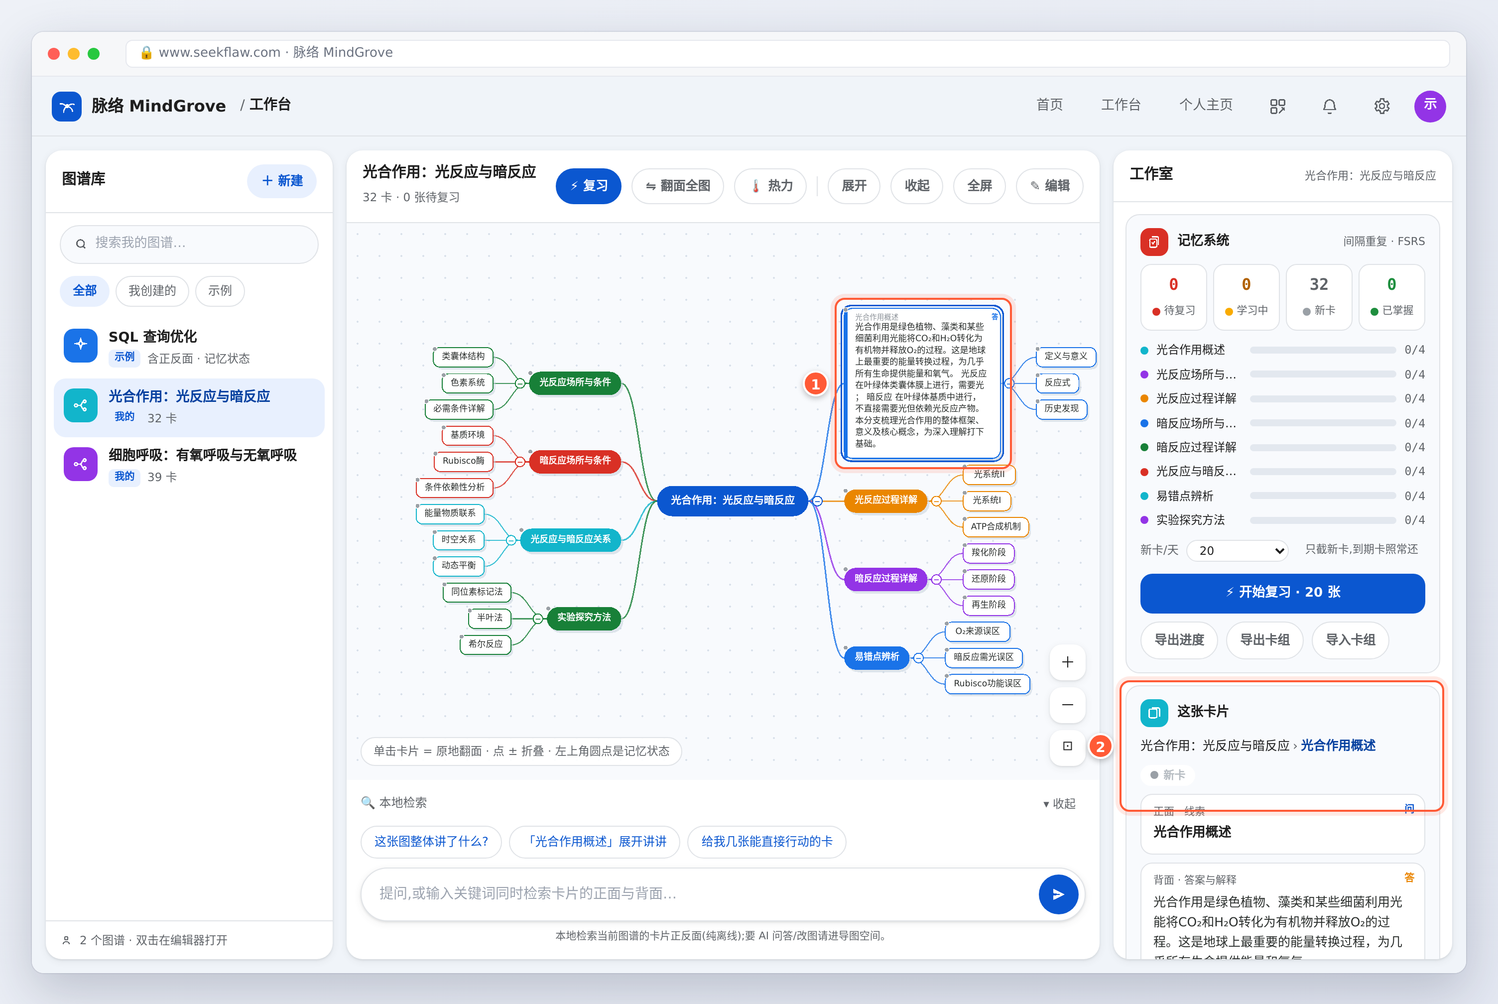
Task: Click the 细胞呼吸 map icon
Action: [81, 464]
